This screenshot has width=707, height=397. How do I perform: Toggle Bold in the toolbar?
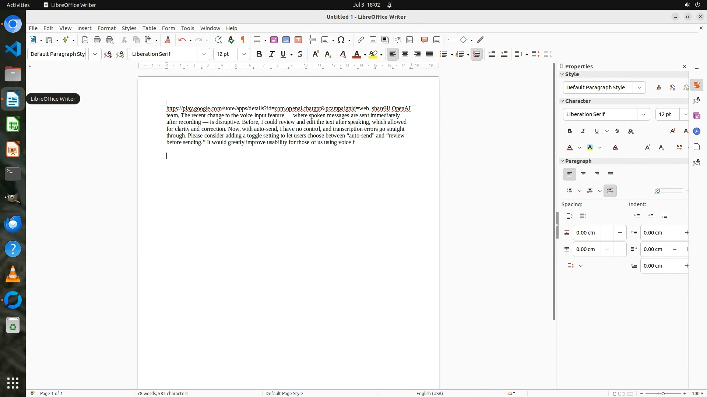click(x=259, y=54)
